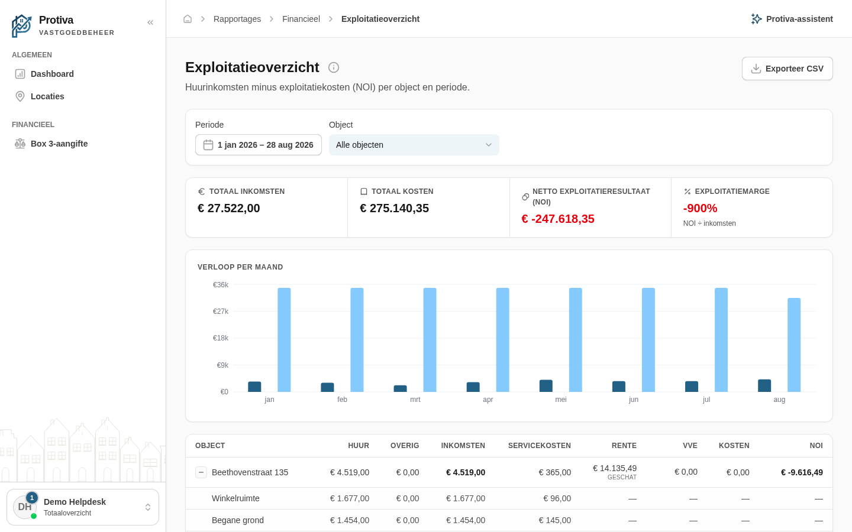Click the Box 3-aangifte scales icon

(20, 144)
